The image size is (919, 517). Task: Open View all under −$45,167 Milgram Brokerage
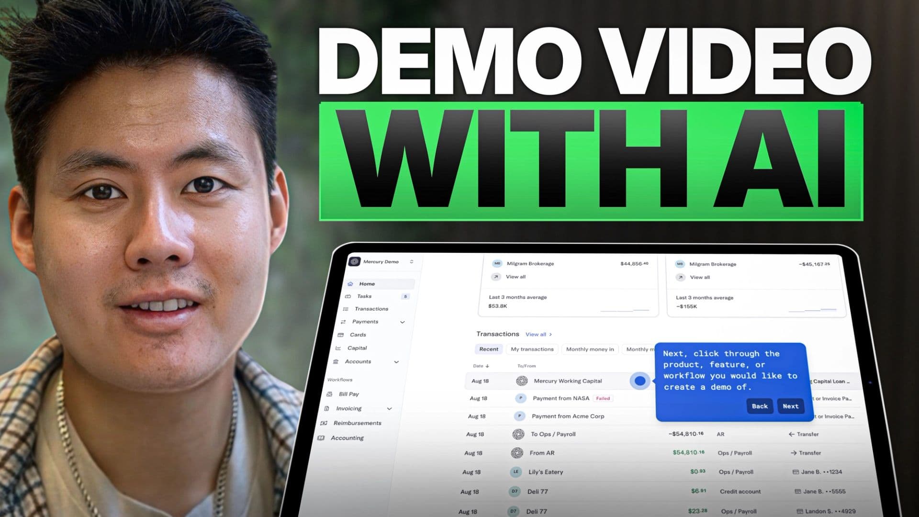[x=699, y=277]
